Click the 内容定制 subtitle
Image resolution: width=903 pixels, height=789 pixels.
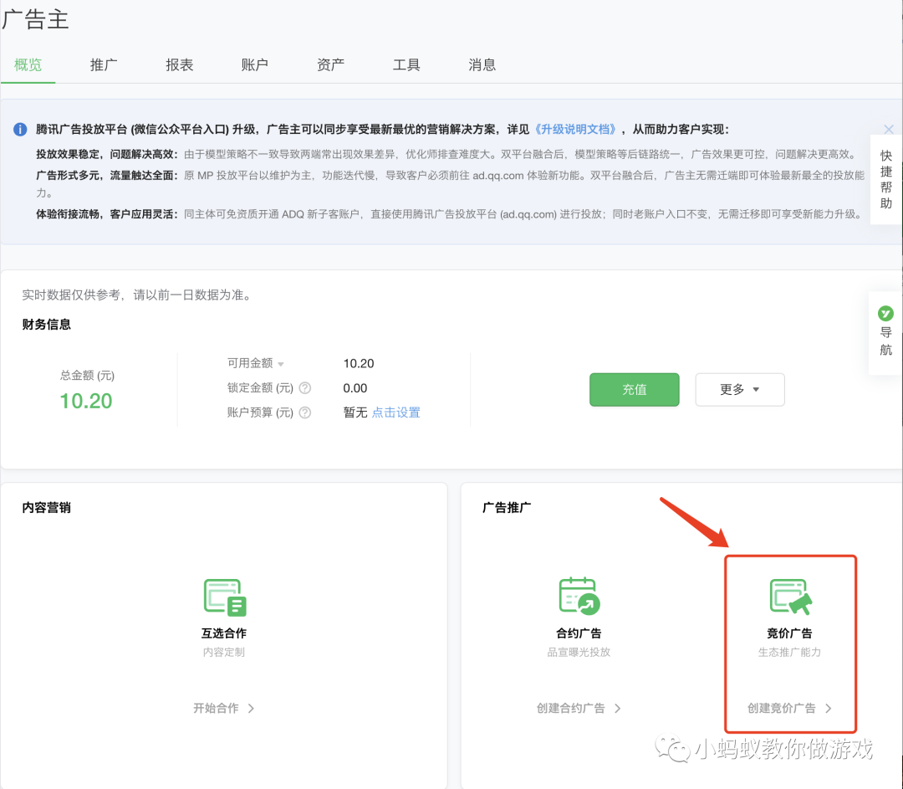pyautogui.click(x=224, y=653)
